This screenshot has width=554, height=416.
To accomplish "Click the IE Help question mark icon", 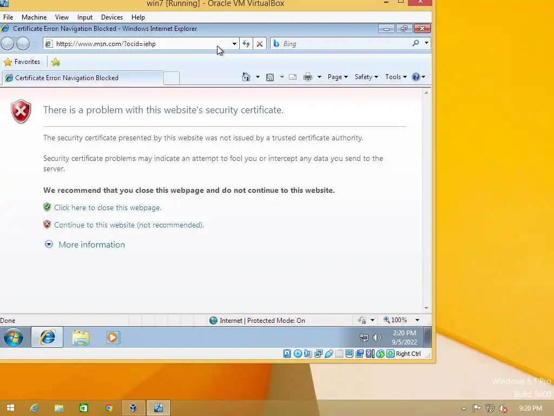I will click(416, 77).
